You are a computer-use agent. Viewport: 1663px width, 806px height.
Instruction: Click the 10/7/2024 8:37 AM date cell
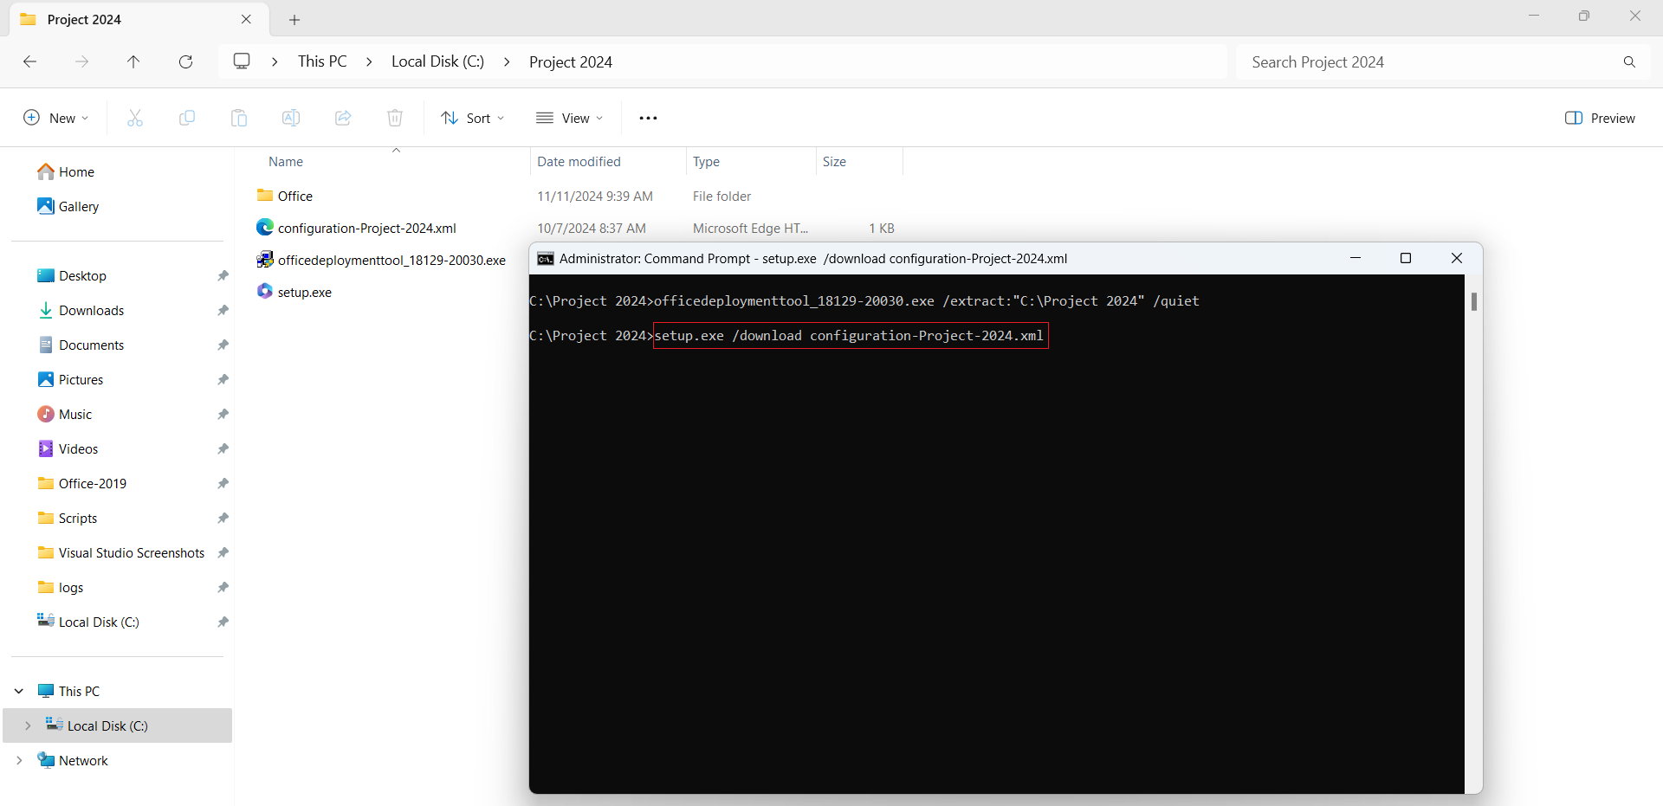(x=592, y=229)
